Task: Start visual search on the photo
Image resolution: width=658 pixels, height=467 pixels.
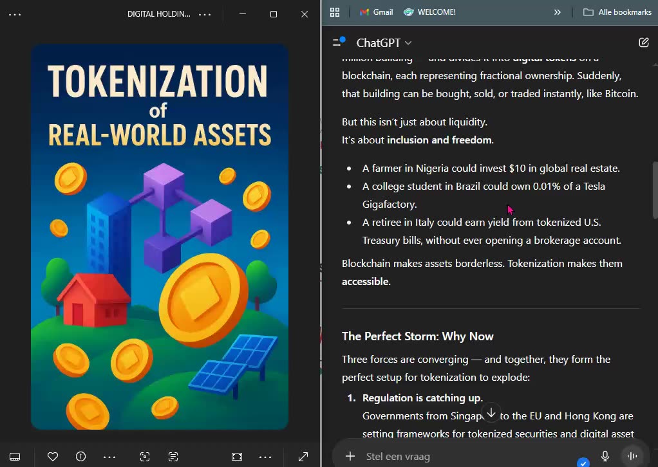Action: click(145, 457)
